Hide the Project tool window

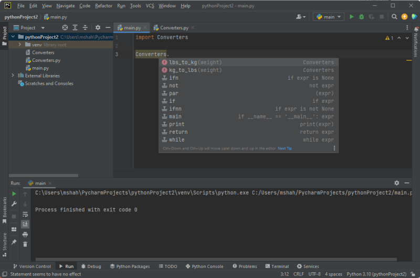tap(108, 28)
